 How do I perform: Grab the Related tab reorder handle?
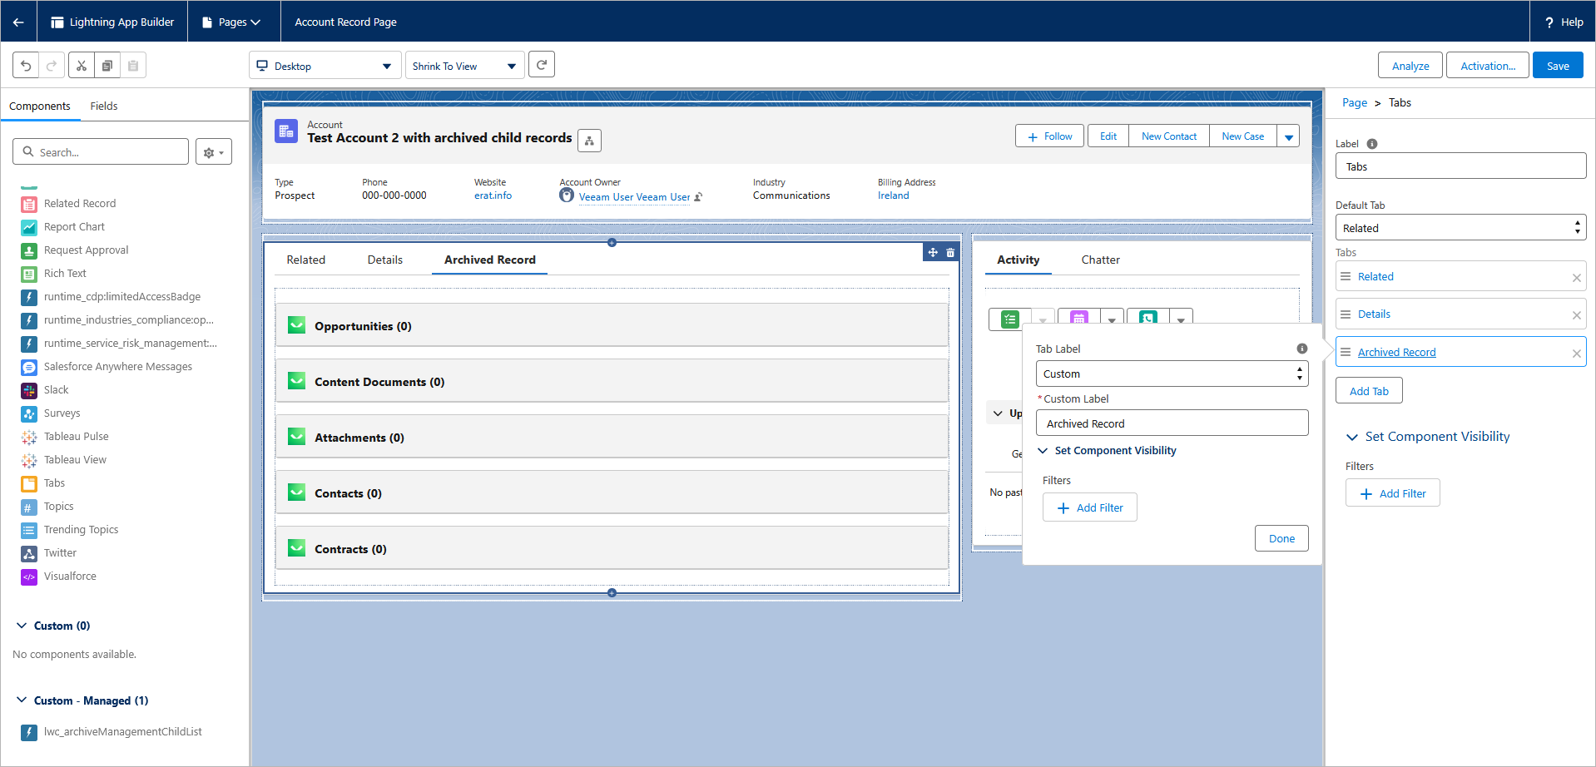tap(1346, 276)
